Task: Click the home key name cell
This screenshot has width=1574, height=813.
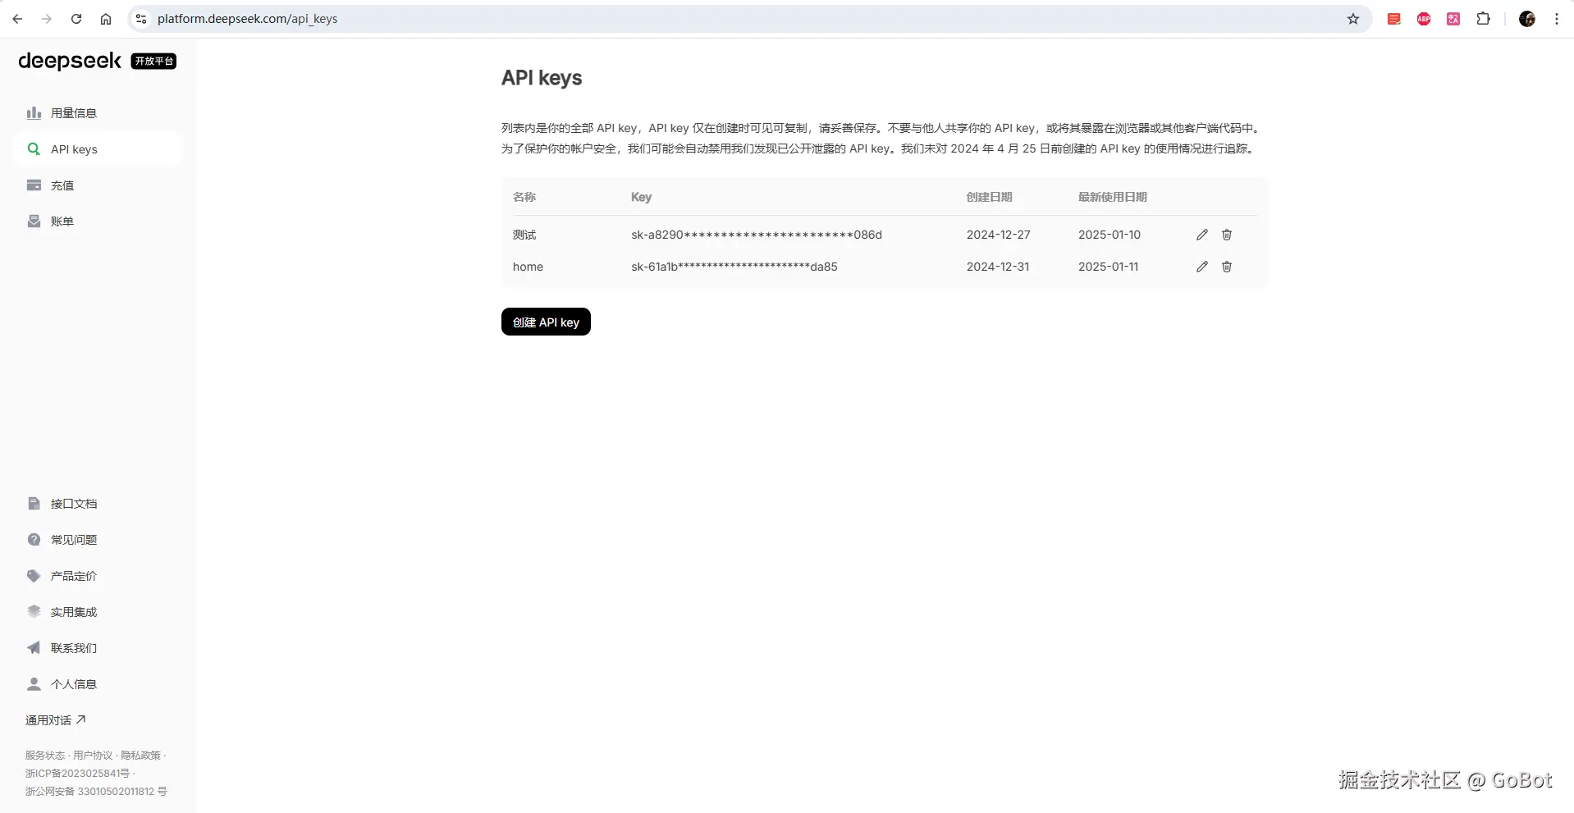Action: click(528, 267)
